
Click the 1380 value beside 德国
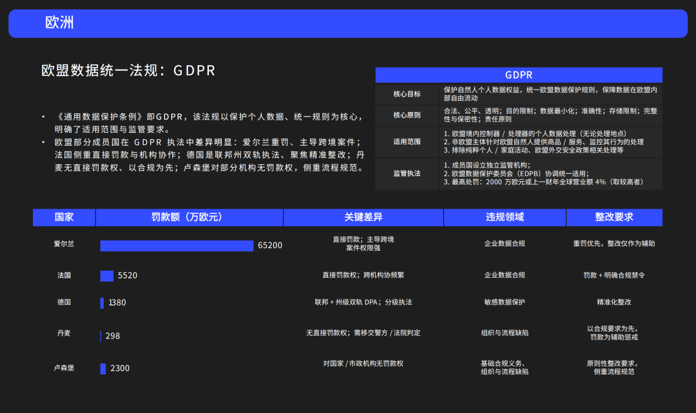pos(117,303)
